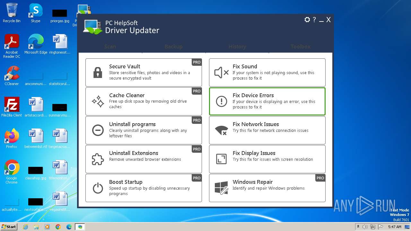
Task: Open the Windows Start menu
Action: tap(9, 227)
